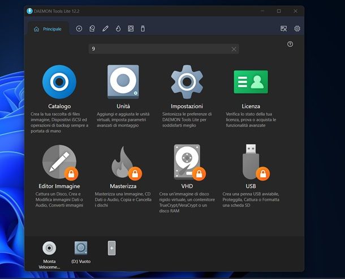Viewport: 345px width, 279px height.
Task: Click the drive icon in top toolbar
Action: tap(92, 29)
